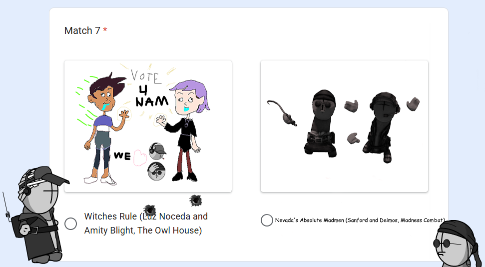Image resolution: width=485 pixels, height=267 pixels.
Task: Click the red required asterisk
Action: pyautogui.click(x=105, y=30)
